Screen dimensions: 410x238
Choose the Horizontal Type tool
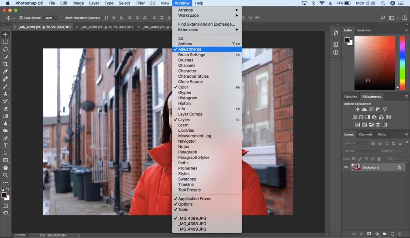(x=6, y=145)
